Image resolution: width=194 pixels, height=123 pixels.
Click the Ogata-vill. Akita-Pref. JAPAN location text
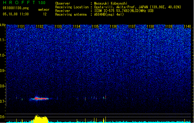(138, 7)
